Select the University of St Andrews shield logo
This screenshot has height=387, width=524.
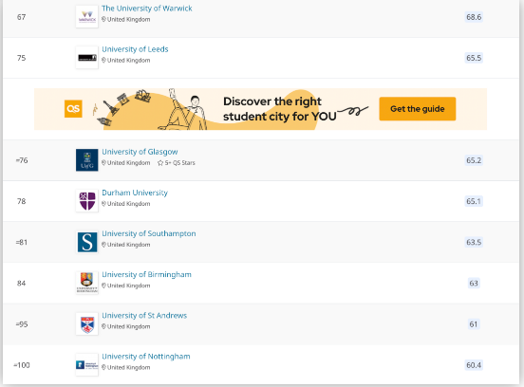[x=87, y=323]
